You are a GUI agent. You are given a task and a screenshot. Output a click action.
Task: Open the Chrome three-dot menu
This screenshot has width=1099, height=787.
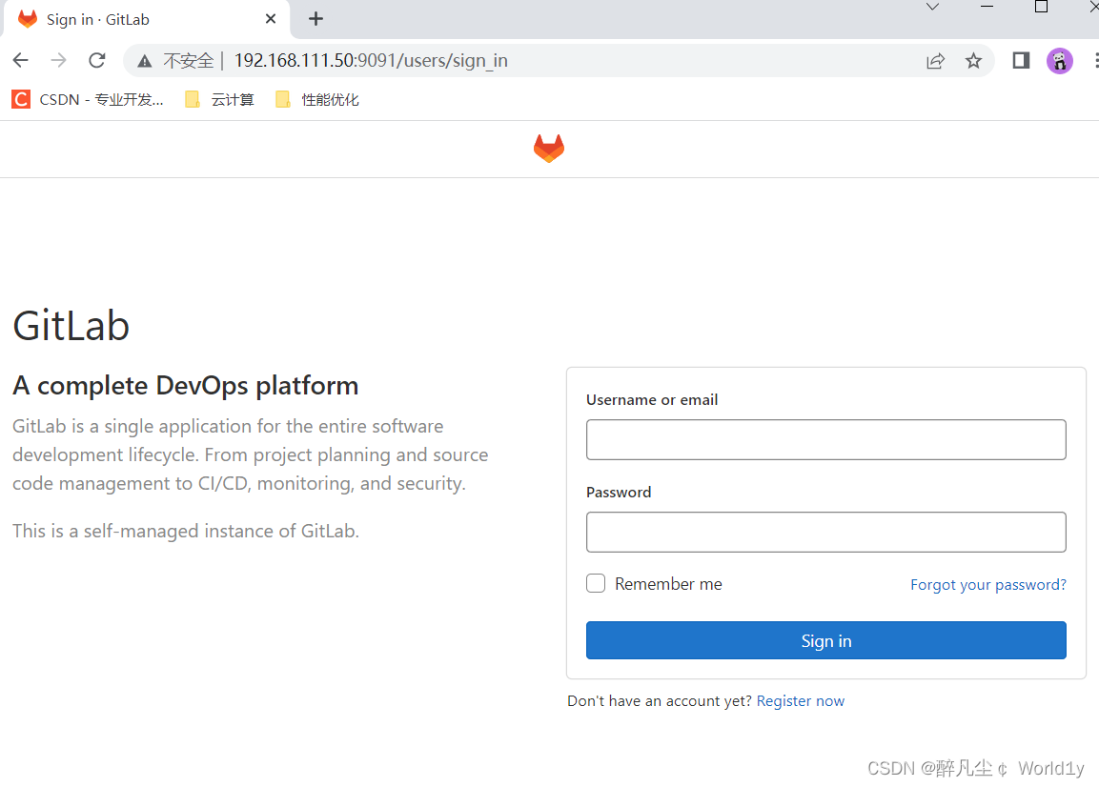(1095, 61)
